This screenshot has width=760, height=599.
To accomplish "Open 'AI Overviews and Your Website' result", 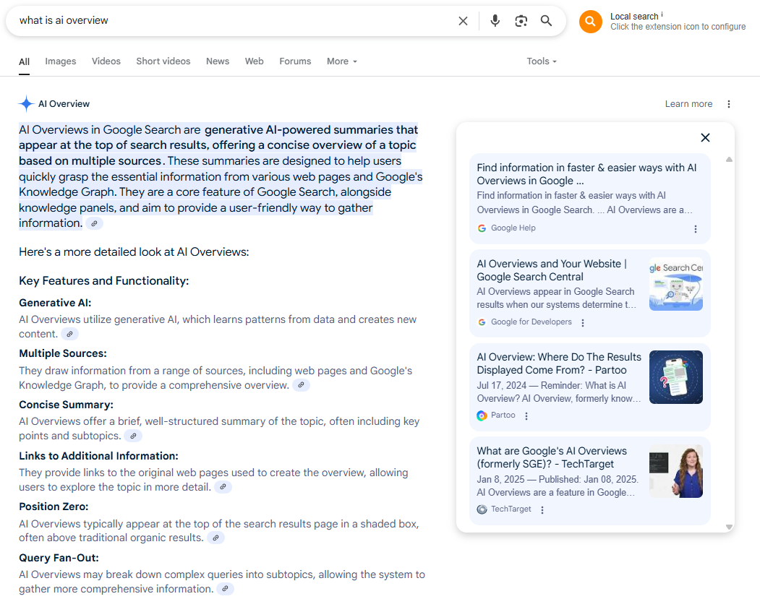I will 552,270.
